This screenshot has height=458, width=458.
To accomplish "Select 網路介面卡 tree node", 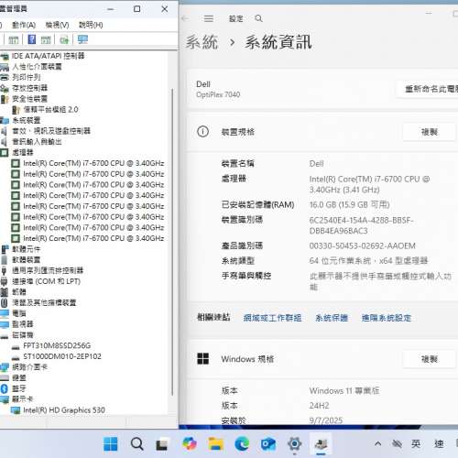I will click(x=30, y=367).
